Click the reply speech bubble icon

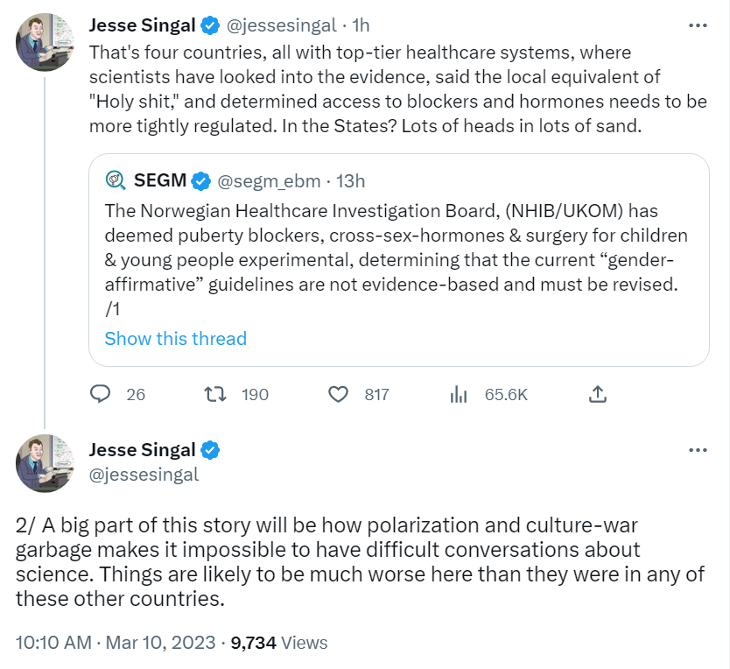coord(102,394)
